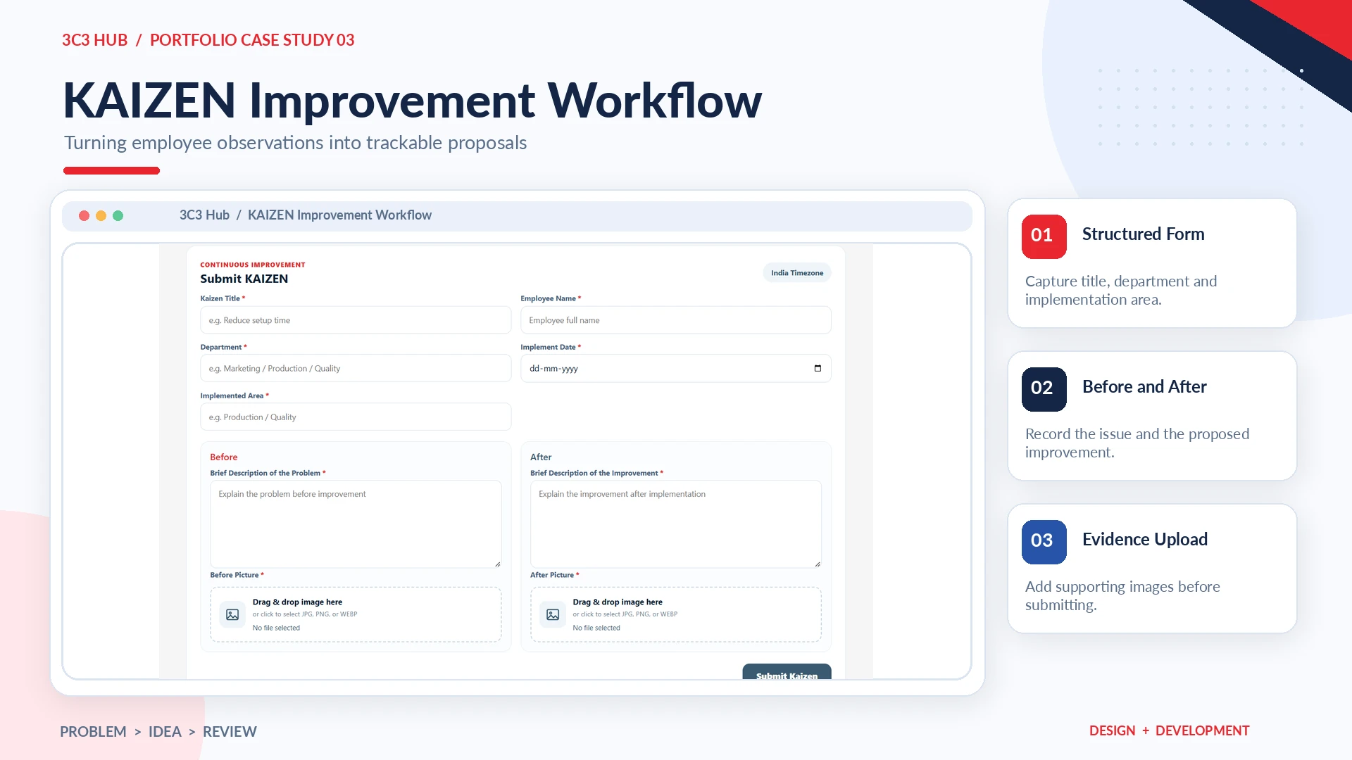
Task: Submit the form with Submit Kaizen button
Action: pos(787,673)
